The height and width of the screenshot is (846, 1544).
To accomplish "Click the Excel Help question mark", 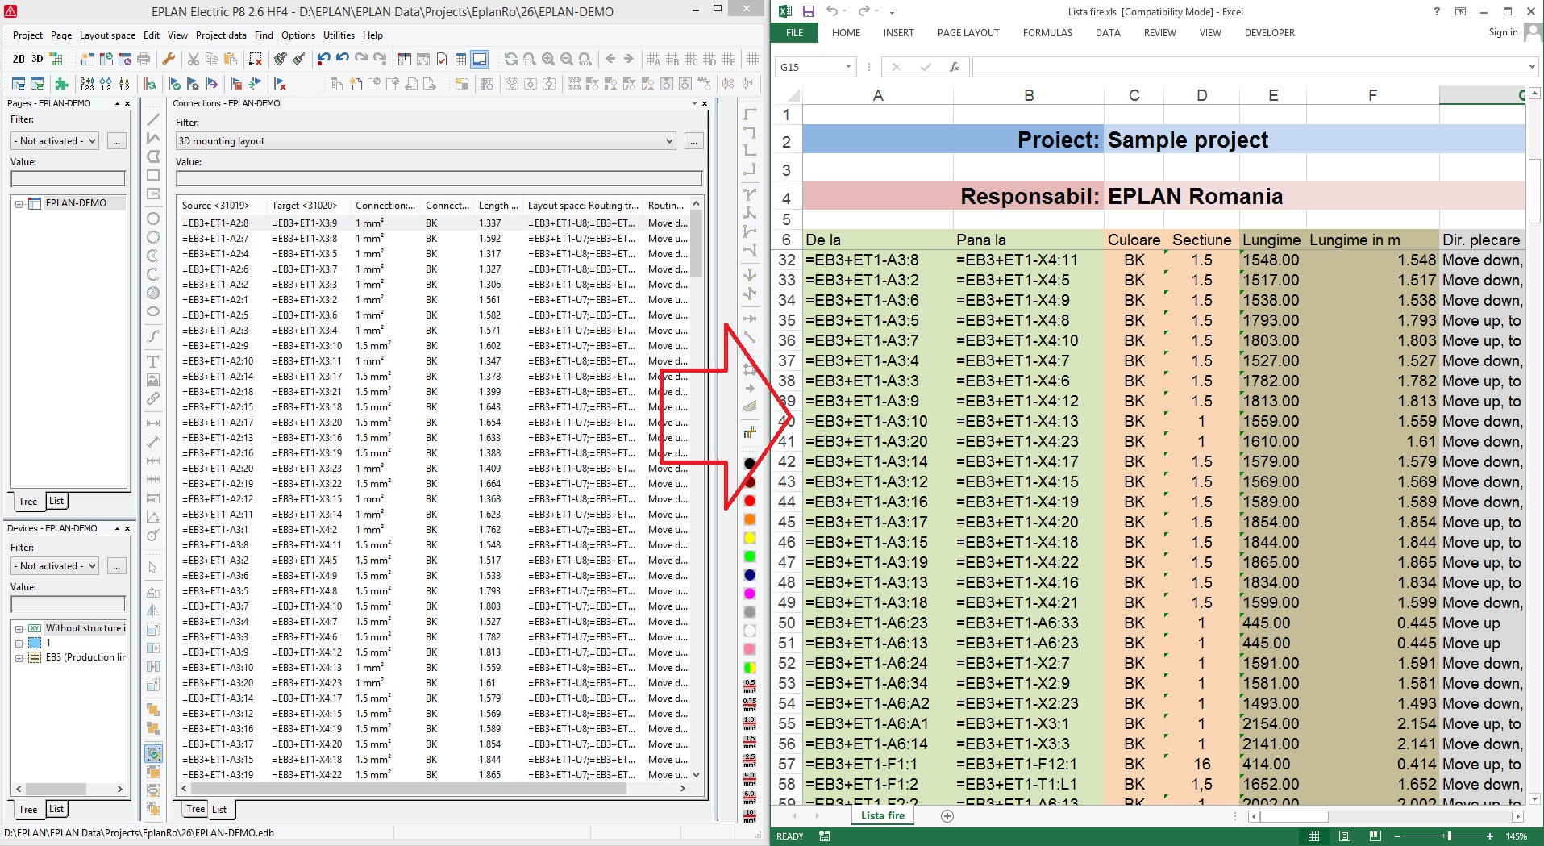I will 1437,11.
